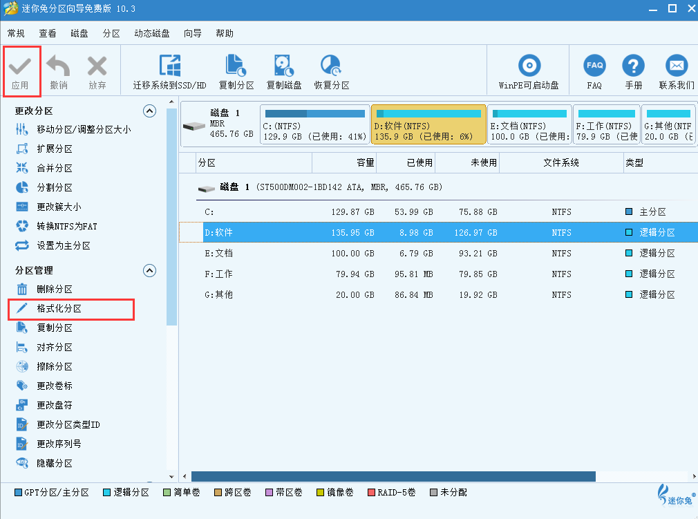Collapse the 分区管理 section chevron
The height and width of the screenshot is (519, 698).
click(149, 271)
